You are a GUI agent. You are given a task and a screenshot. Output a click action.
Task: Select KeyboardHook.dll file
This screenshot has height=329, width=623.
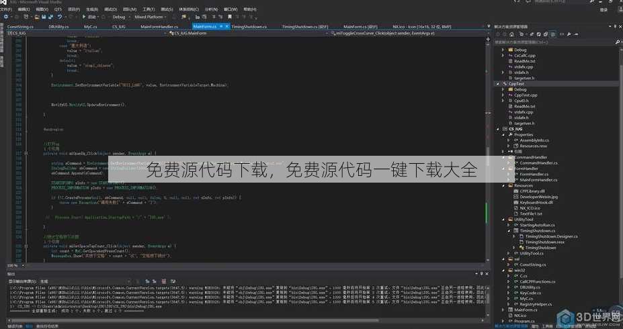pos(536,202)
